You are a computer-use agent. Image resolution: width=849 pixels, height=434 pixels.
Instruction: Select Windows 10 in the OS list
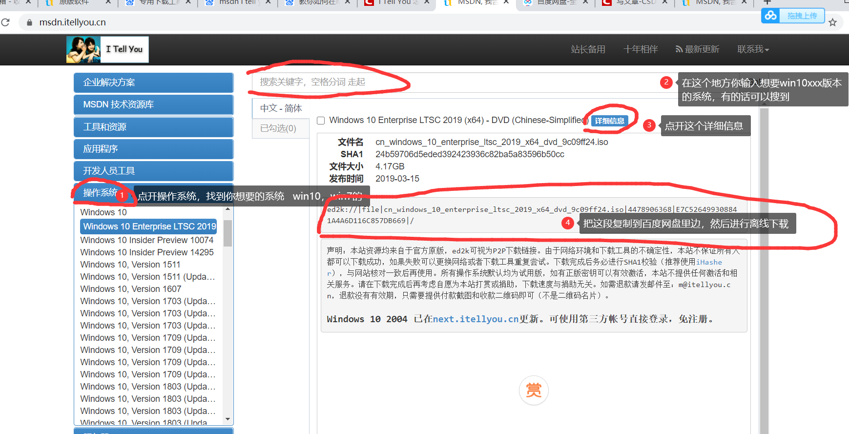coord(104,212)
